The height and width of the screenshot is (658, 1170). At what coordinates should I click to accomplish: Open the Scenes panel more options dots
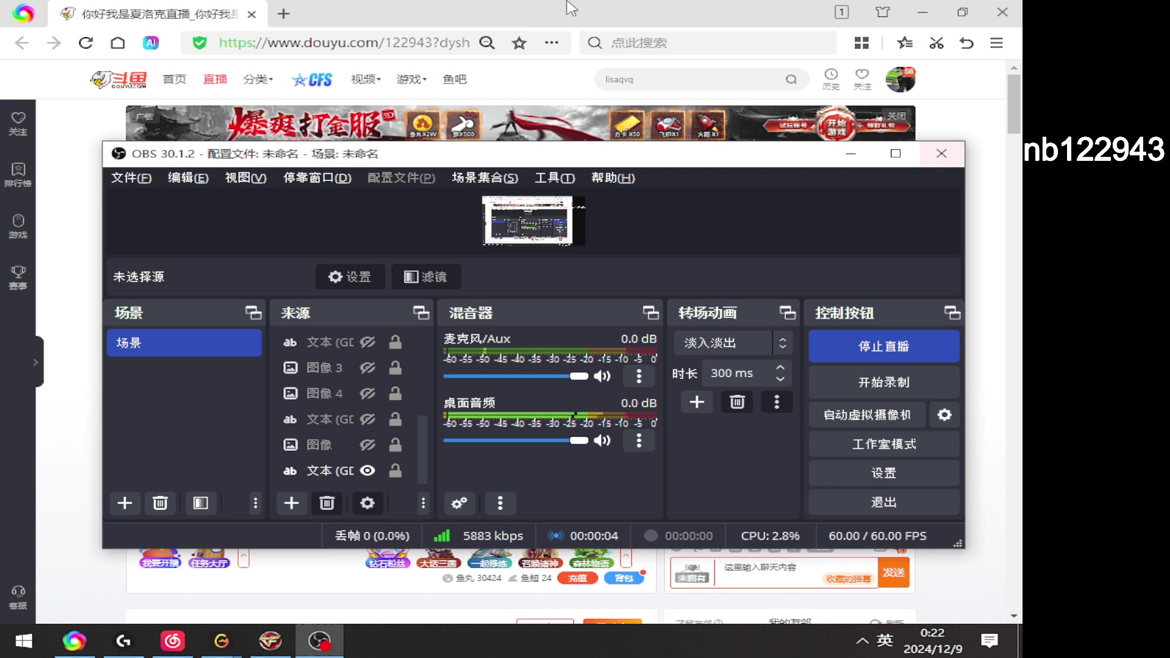(x=255, y=503)
